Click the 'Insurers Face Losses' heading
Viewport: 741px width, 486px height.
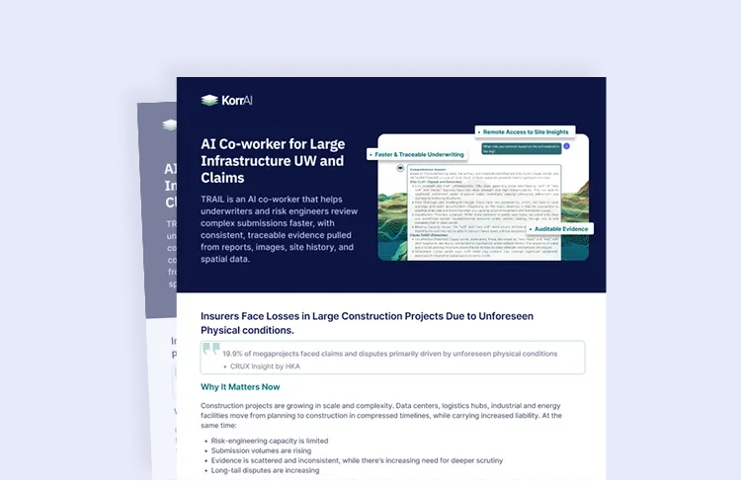pos(367,323)
